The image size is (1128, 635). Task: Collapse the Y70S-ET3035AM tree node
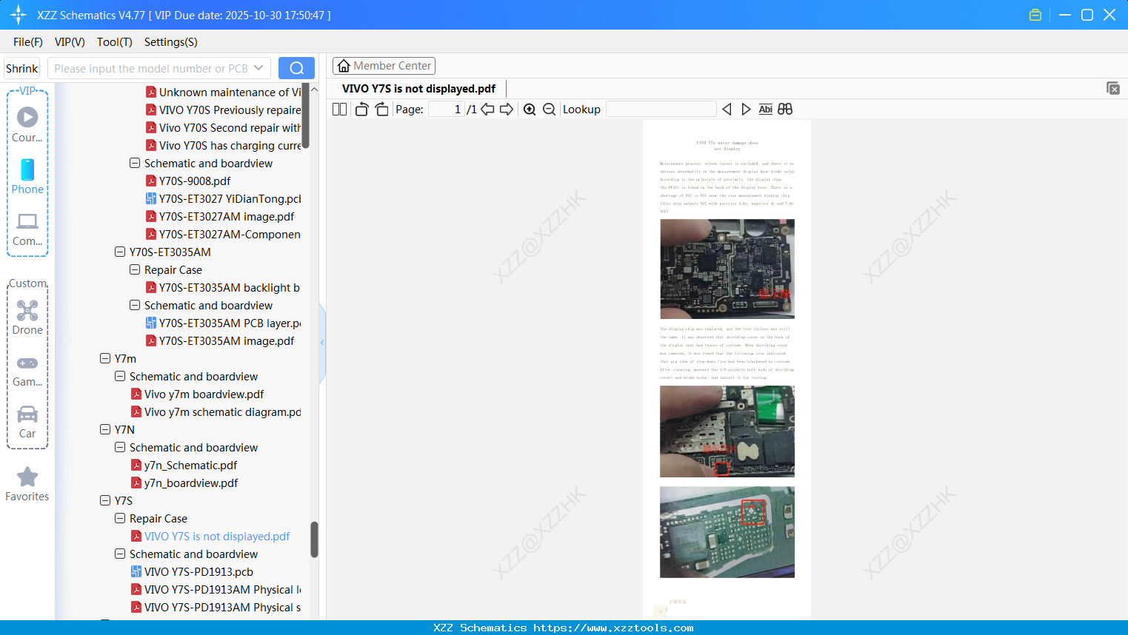pos(120,252)
